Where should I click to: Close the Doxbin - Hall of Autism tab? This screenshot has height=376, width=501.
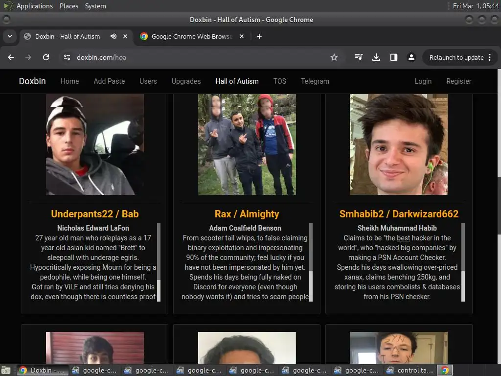125,36
